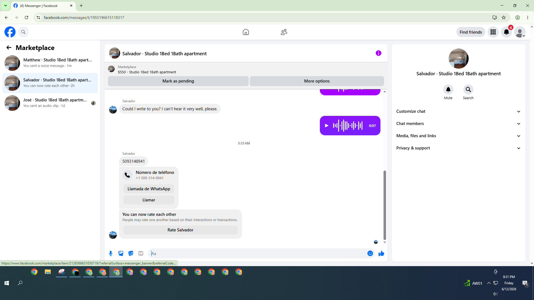The width and height of the screenshot is (534, 300).
Task: Close the Messenger browser tab
Action: coord(71,6)
